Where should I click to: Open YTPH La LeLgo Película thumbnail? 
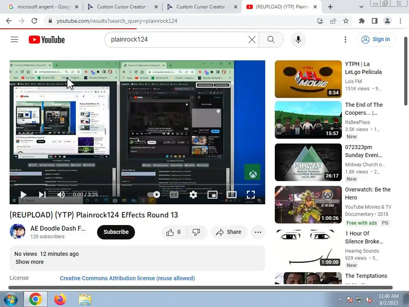tap(308, 79)
